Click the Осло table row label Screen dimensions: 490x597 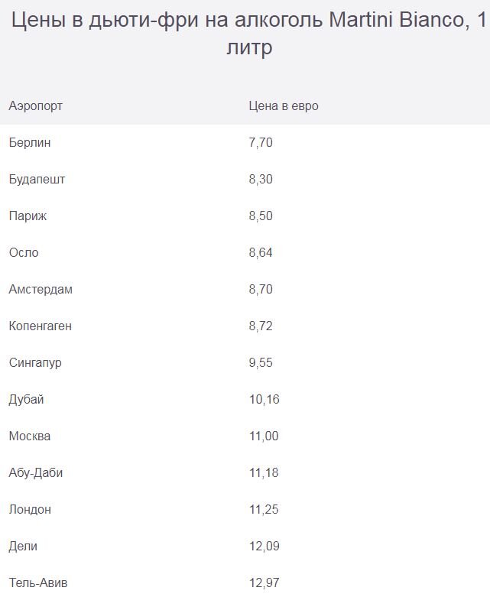click(x=24, y=252)
